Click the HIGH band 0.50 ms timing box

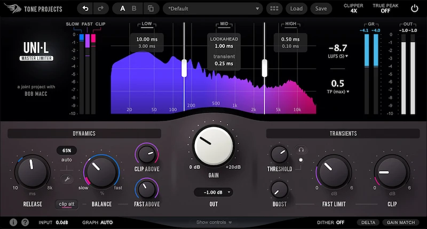tap(290, 43)
